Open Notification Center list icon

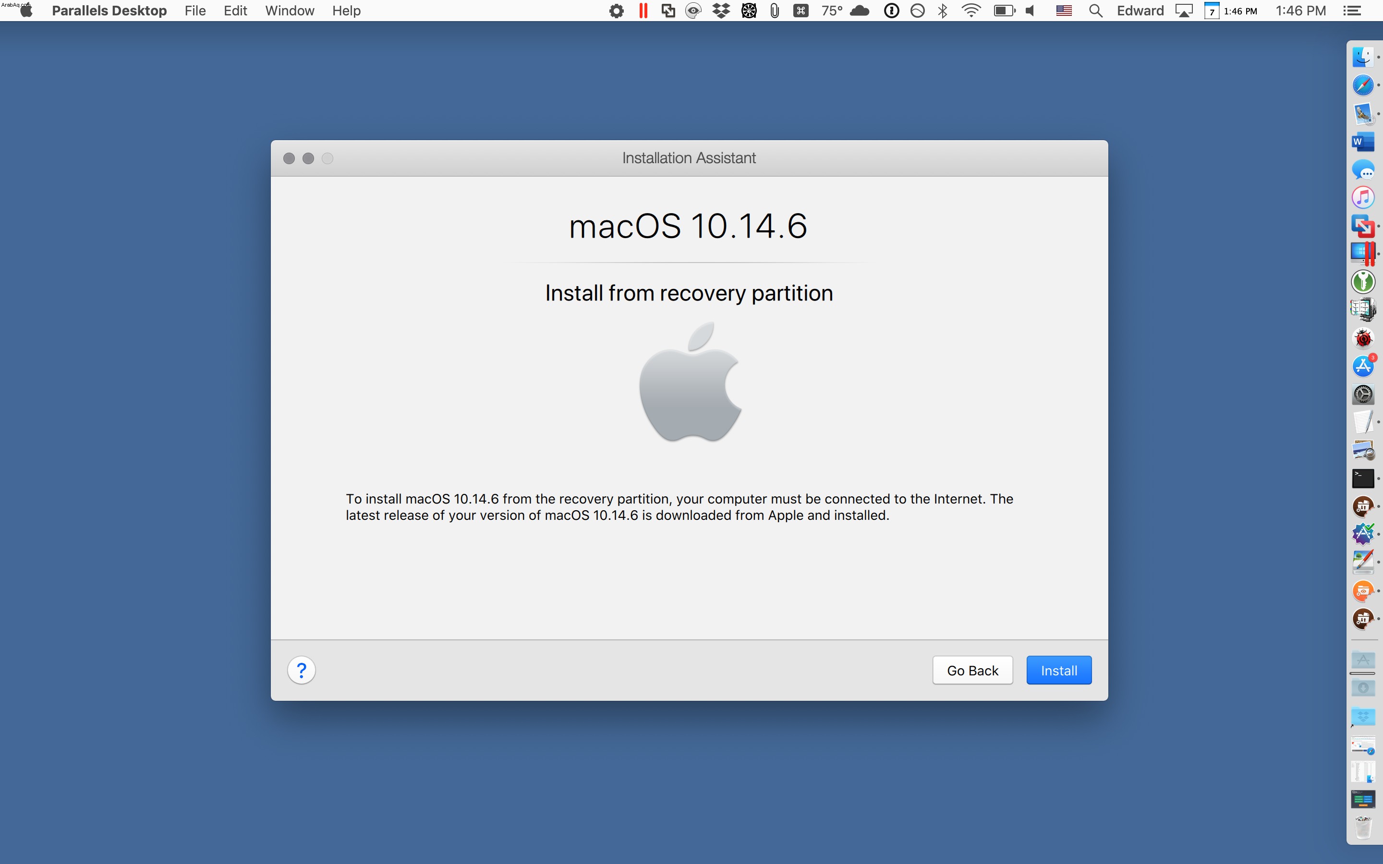pos(1352,10)
